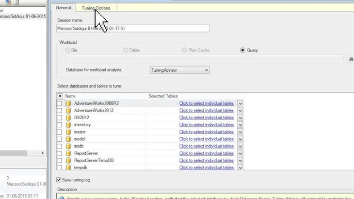This screenshot has width=354, height=199.
Task: Click the AdventureWorks2008R2 database icon
Action: [x=68, y=103]
